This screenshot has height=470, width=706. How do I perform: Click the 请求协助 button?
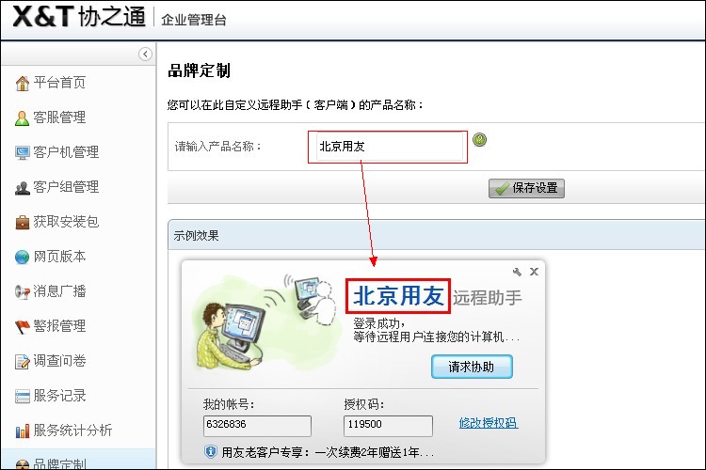(x=472, y=367)
